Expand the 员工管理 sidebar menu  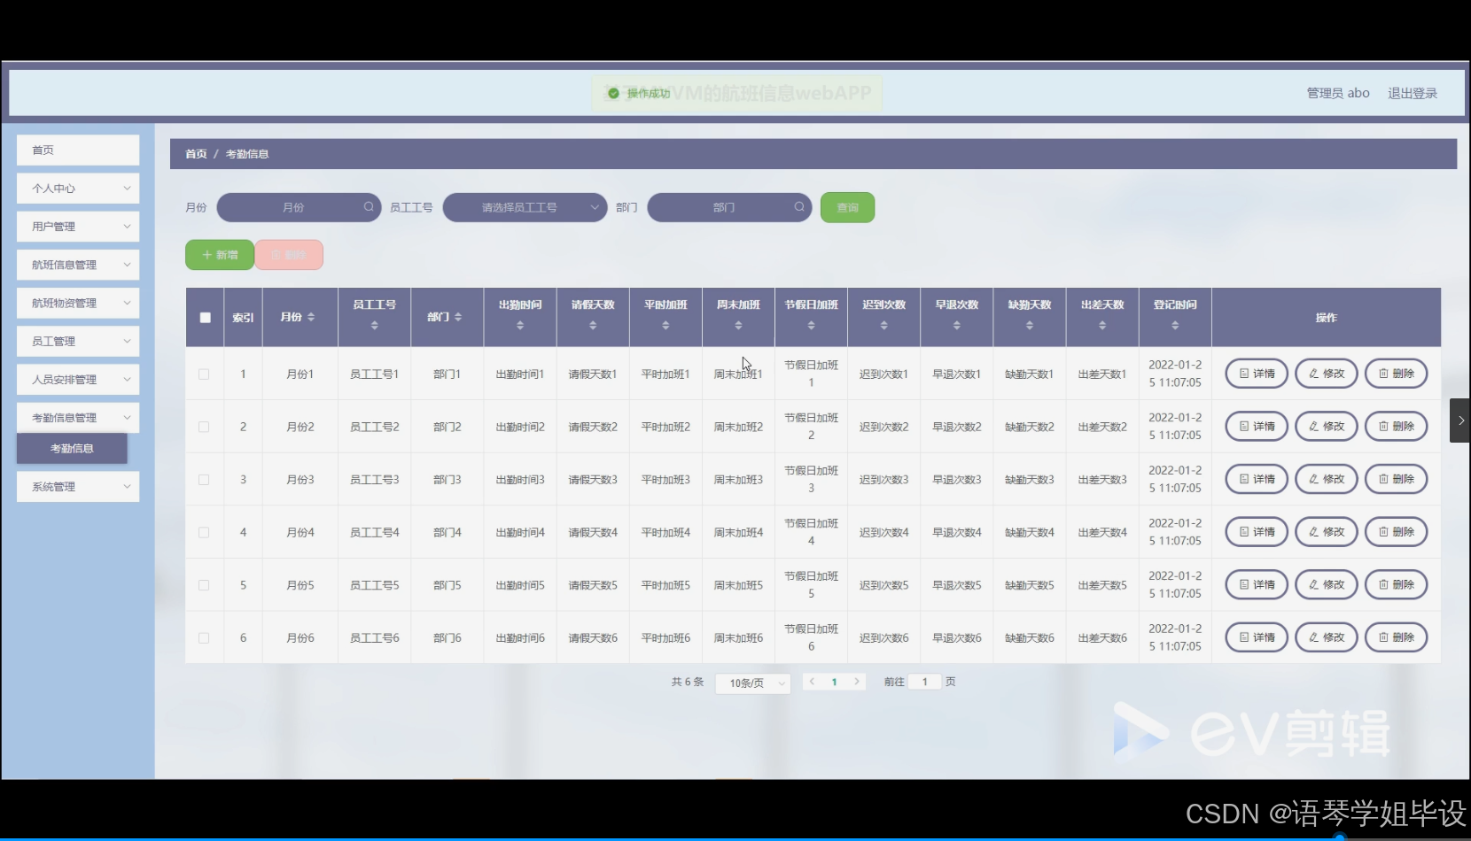coord(78,341)
